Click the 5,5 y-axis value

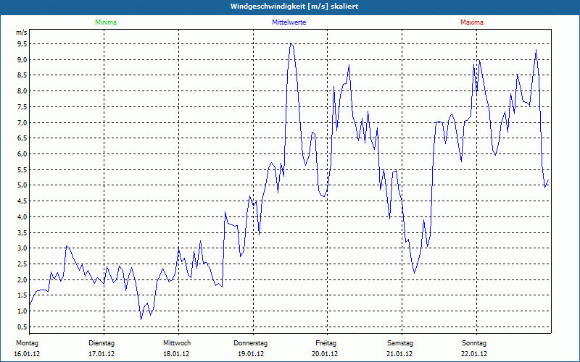[22, 169]
